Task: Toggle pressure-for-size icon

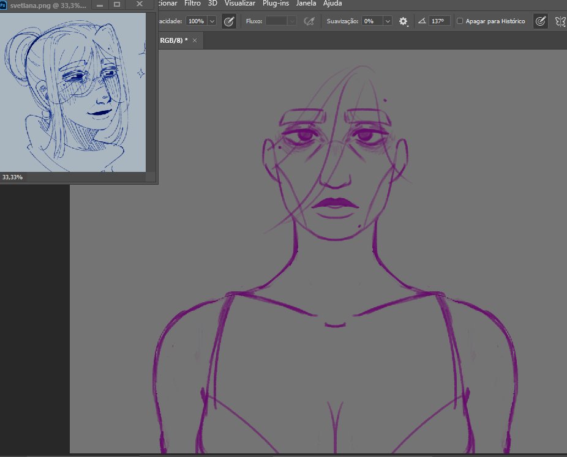Action: 540,21
